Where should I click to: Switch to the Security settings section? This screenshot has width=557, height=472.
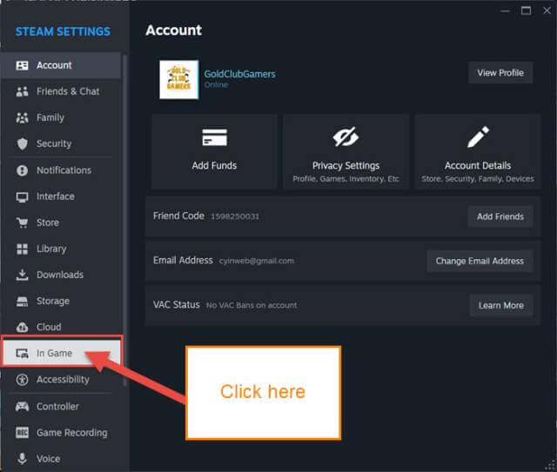[x=61, y=143]
